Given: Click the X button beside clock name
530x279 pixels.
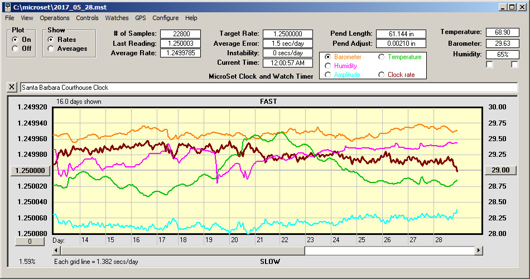Looking at the screenshot, I should pyautogui.click(x=12, y=88).
